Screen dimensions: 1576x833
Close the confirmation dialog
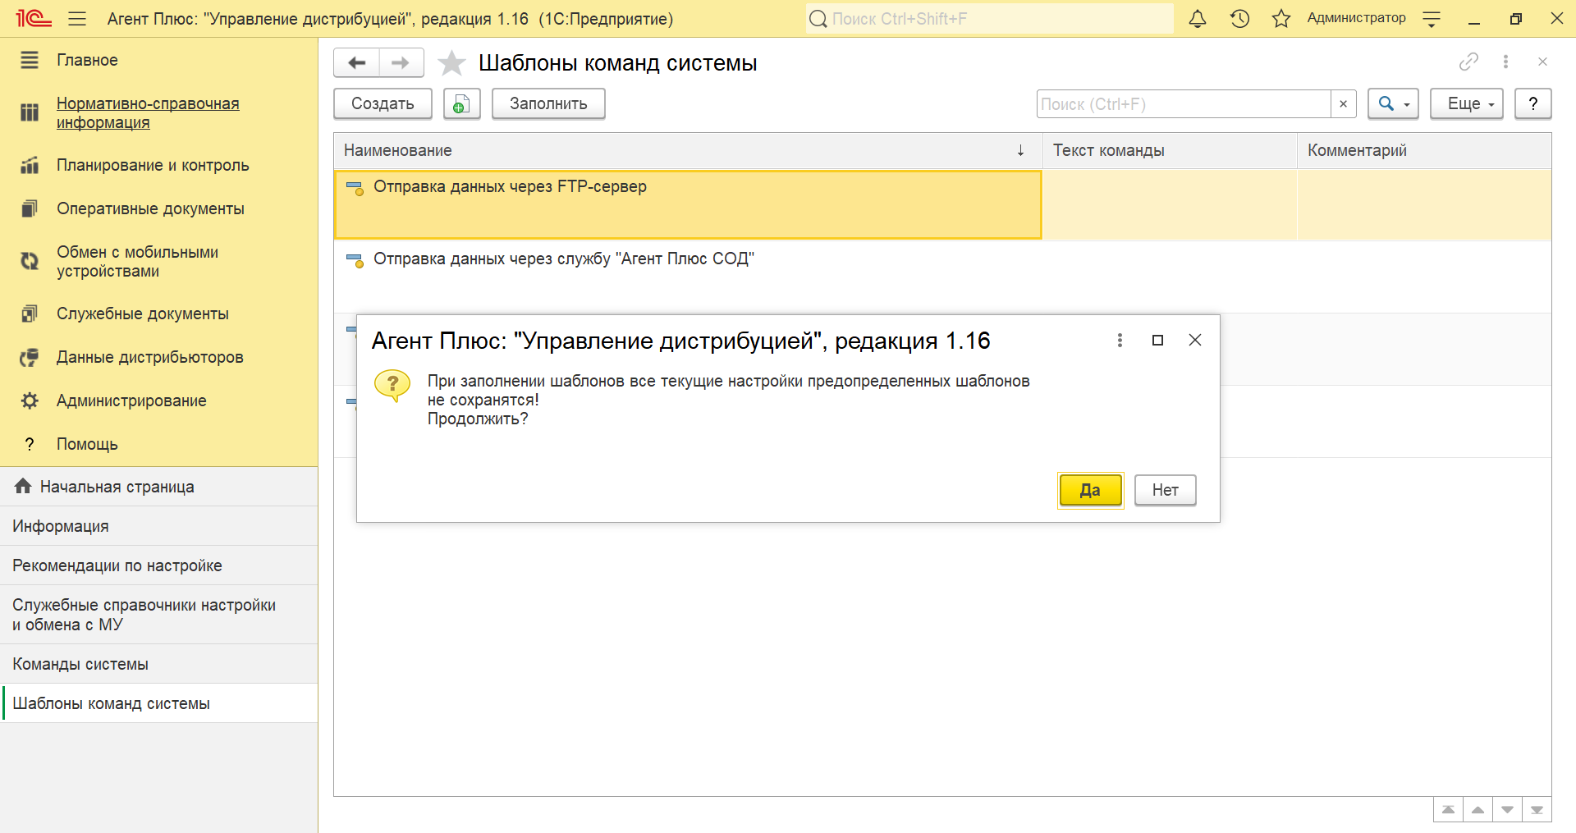[1195, 340]
